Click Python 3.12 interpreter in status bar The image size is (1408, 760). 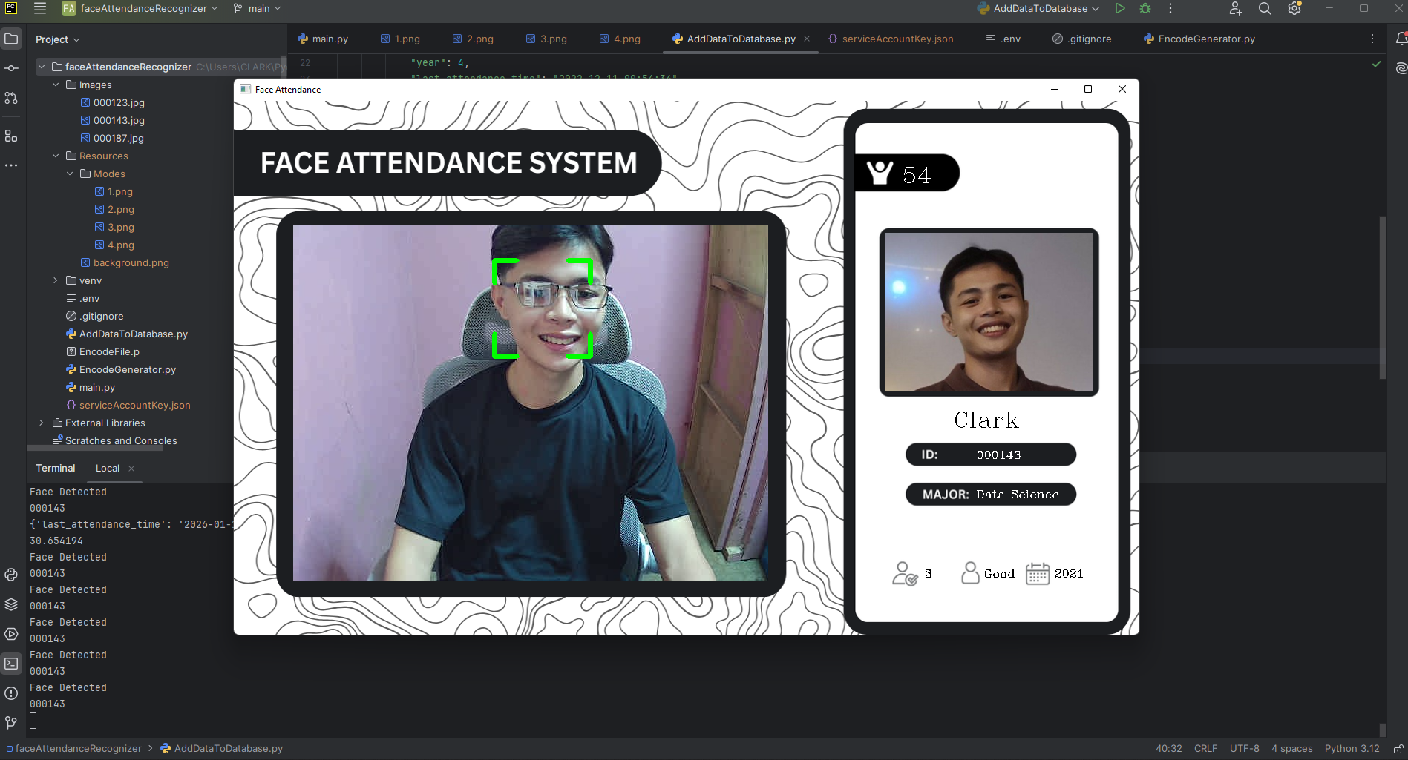point(1352,749)
